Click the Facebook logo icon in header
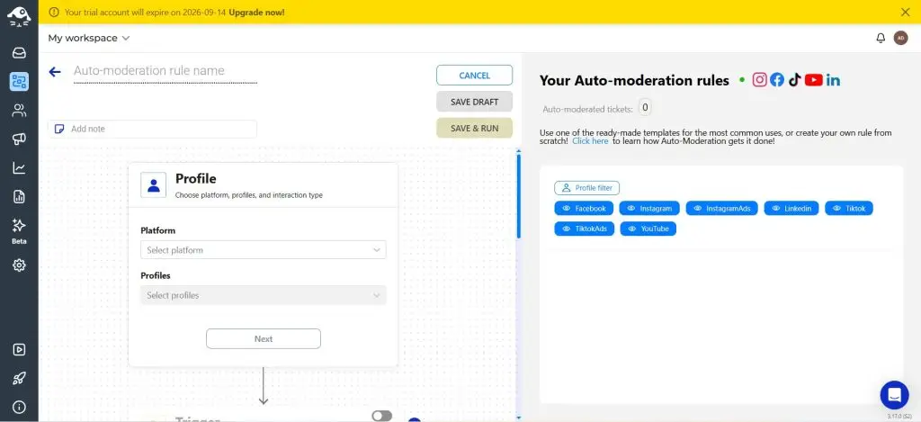The image size is (921, 422). pos(777,80)
